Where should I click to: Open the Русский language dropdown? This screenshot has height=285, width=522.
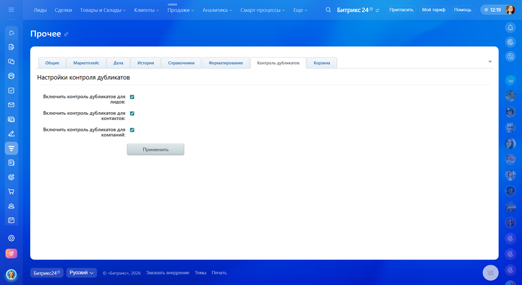click(x=81, y=273)
